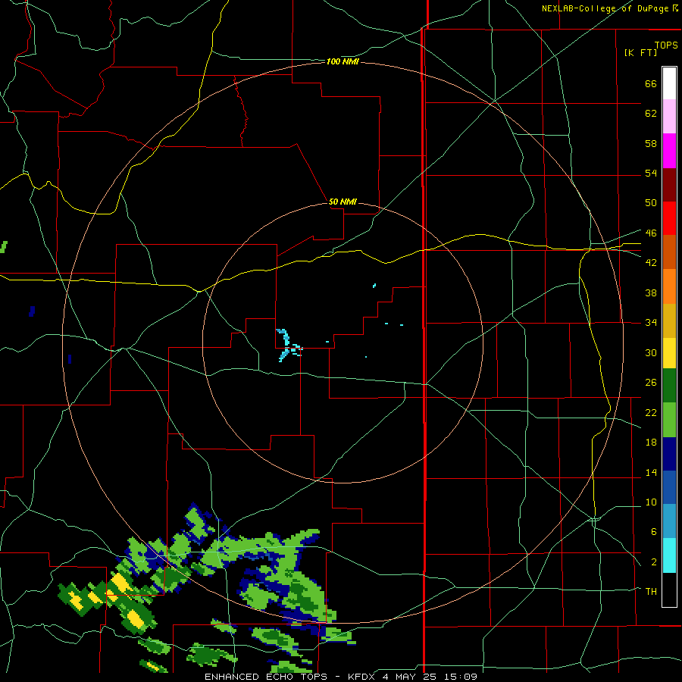This screenshot has width=682, height=682.
Task: Click the 46 legend value
Action: [651, 233]
